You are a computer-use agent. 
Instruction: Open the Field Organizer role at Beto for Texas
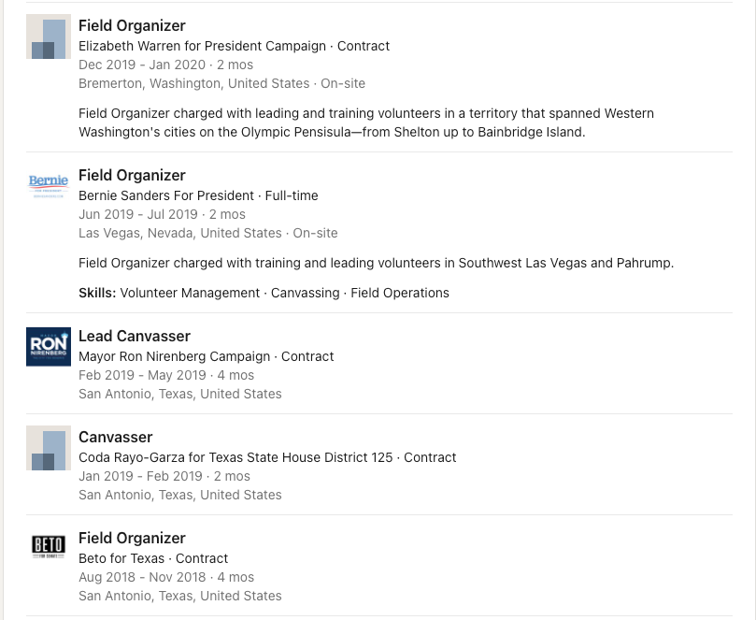[132, 538]
